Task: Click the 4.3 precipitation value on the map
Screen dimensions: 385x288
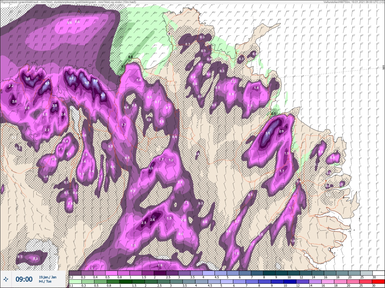Action: tap(103, 95)
